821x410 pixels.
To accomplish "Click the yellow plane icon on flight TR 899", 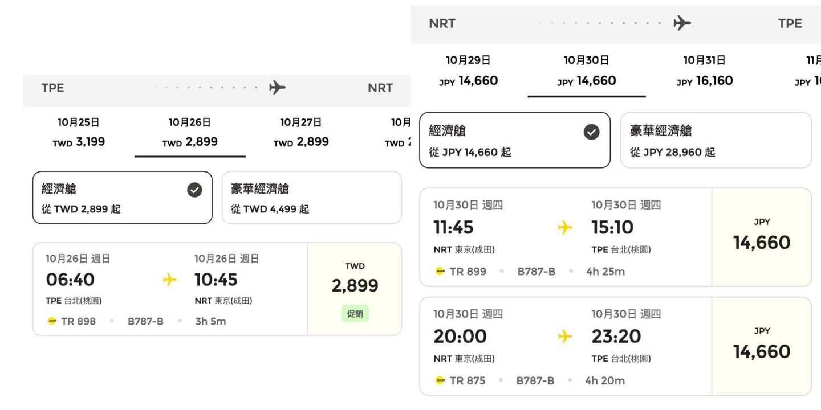I will pos(564,228).
